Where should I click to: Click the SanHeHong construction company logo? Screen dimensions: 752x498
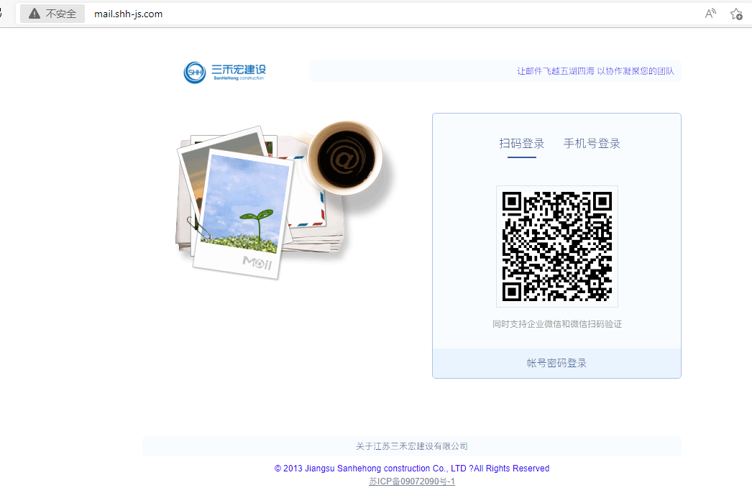[224, 72]
